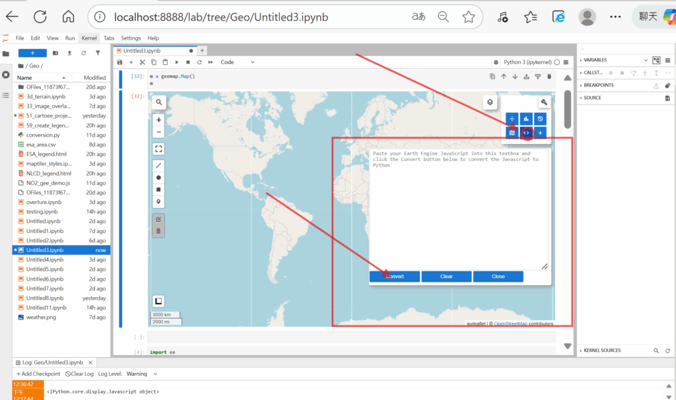676x400 pixels.
Task: Expand the VARIABLES debugger section
Action: coord(596,60)
